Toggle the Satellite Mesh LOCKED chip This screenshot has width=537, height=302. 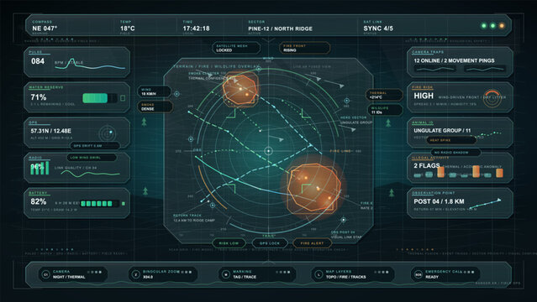(236, 48)
